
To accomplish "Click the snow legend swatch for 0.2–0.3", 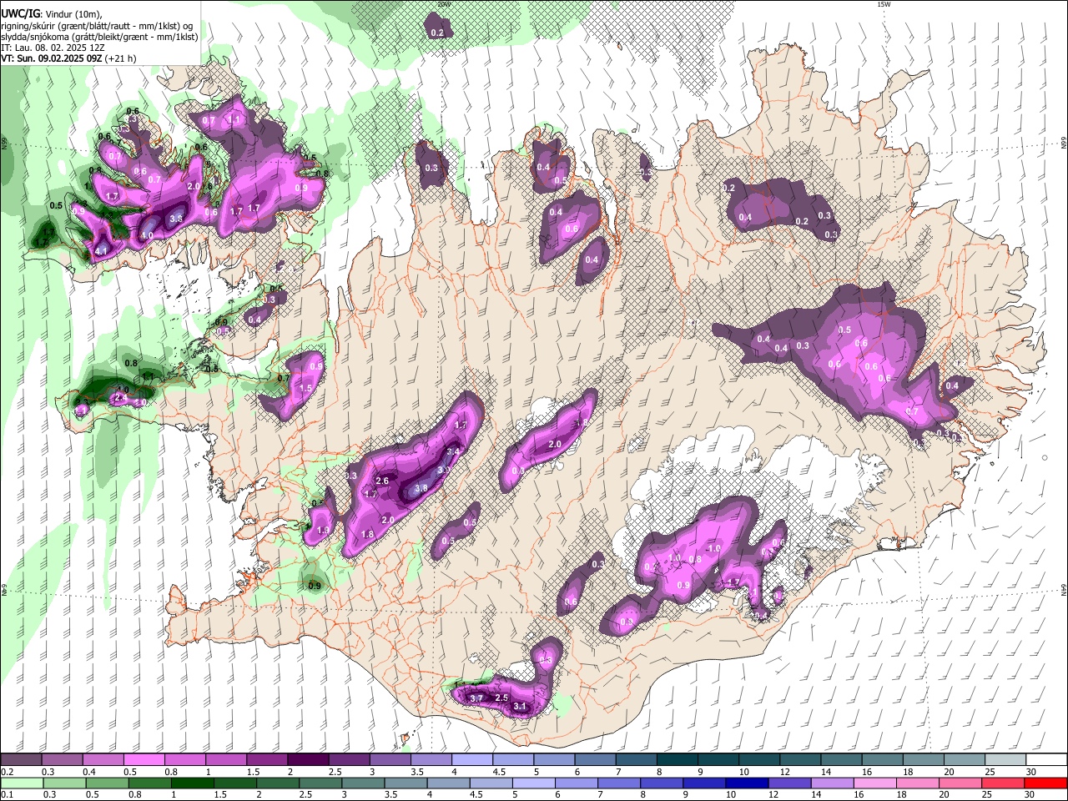I will pos(20,760).
